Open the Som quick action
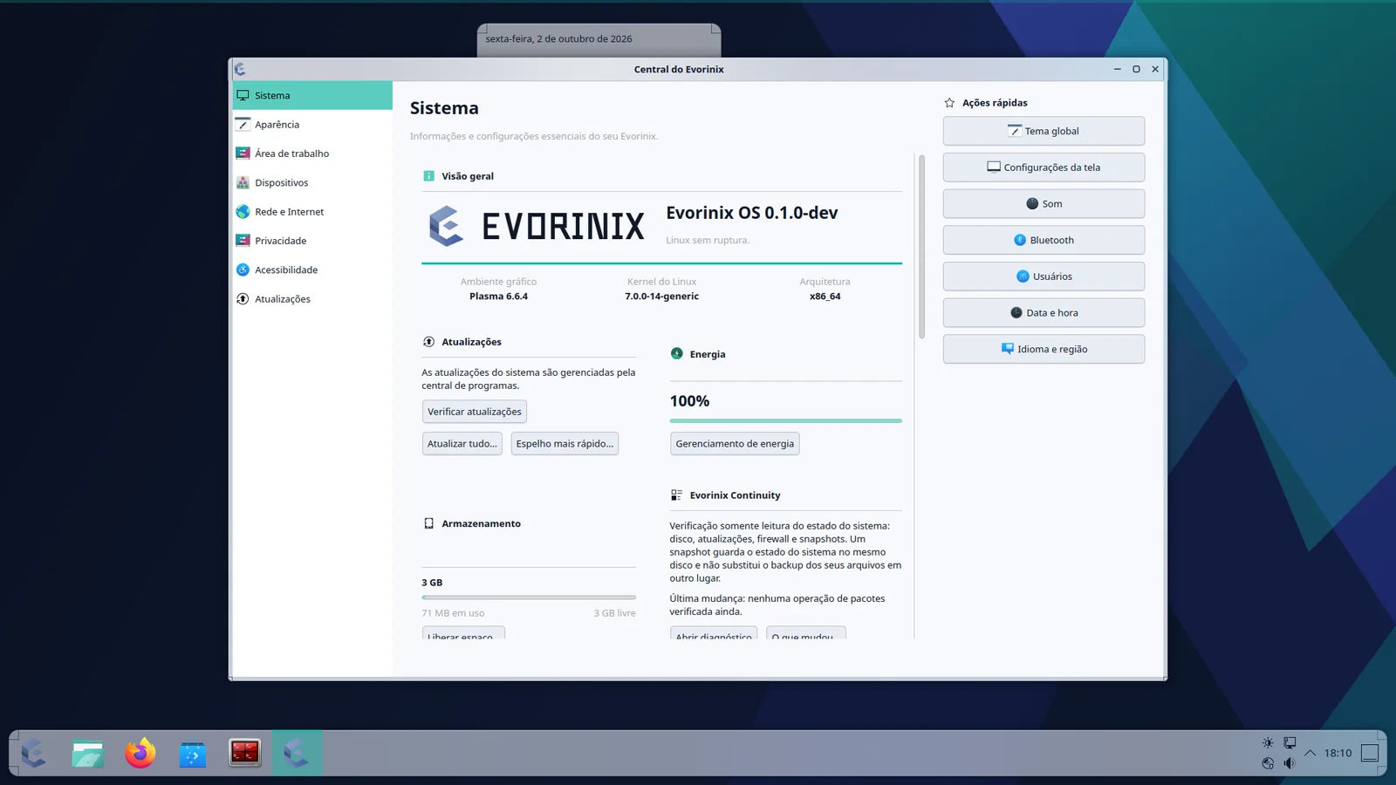Viewport: 1396px width, 785px height. 1044,203
